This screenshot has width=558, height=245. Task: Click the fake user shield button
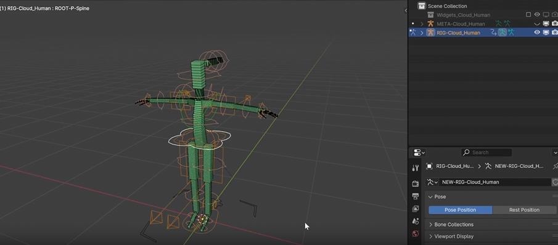coord(555,182)
